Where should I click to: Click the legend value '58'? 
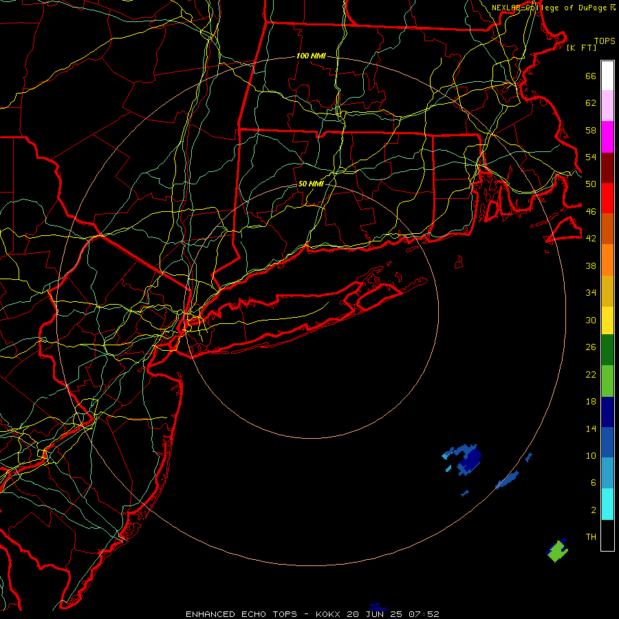[591, 130]
